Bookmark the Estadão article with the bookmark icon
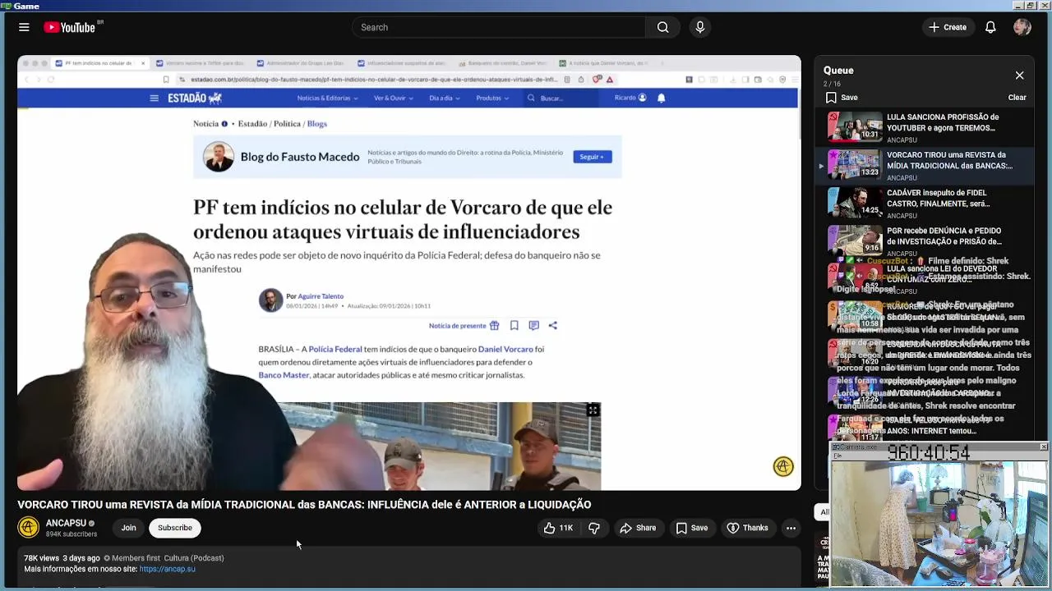The image size is (1052, 591). (514, 326)
